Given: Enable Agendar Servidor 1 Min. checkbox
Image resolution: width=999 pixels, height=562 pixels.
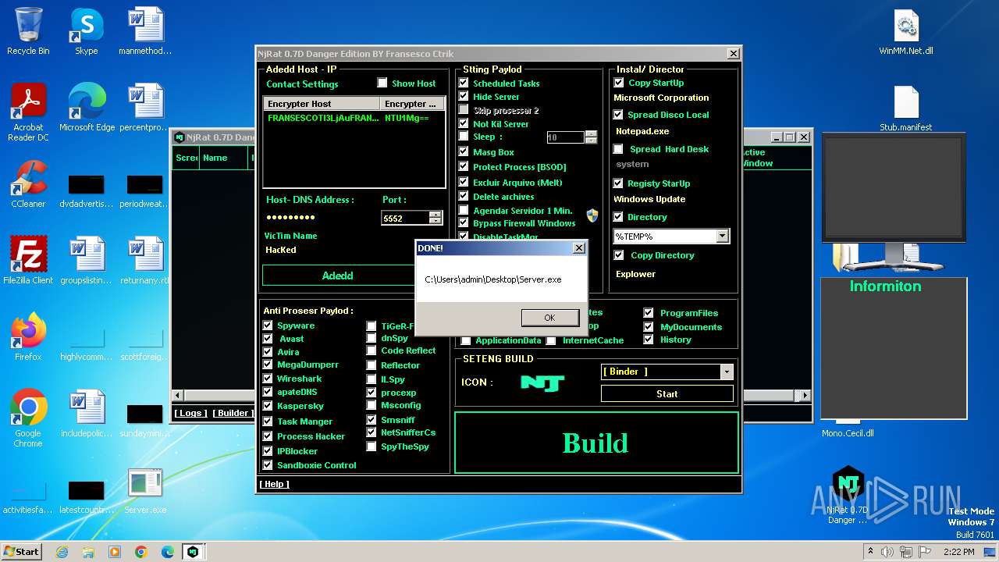Looking at the screenshot, I should point(464,211).
